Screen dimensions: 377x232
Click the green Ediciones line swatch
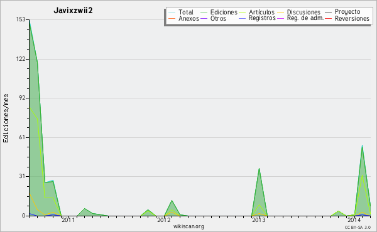point(204,12)
